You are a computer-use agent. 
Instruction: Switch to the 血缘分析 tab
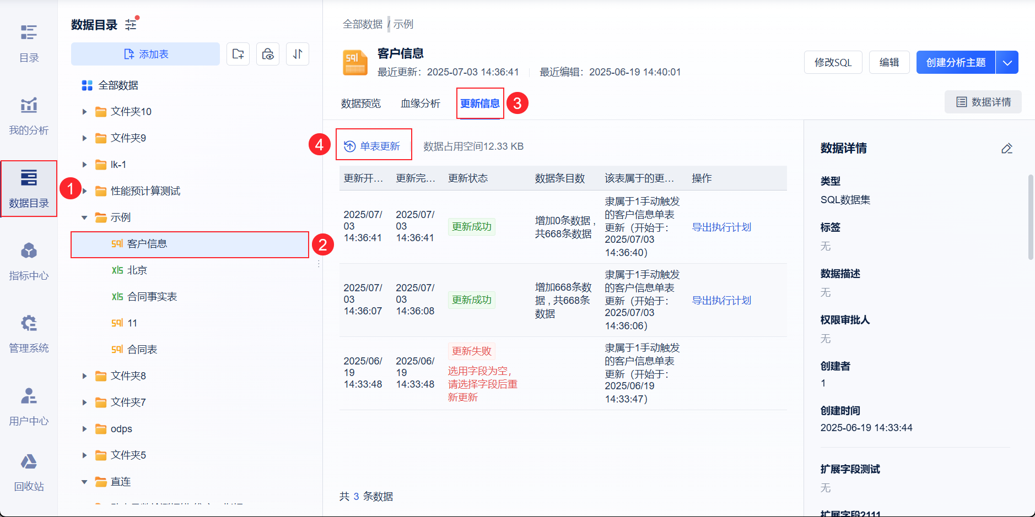point(420,103)
